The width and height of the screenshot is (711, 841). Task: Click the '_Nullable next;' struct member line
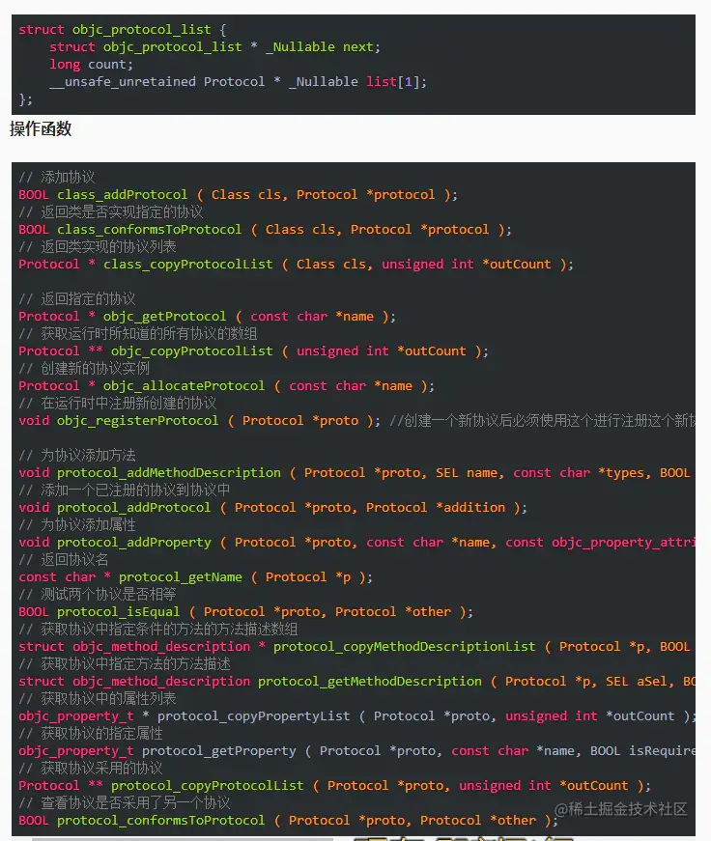pos(215,47)
